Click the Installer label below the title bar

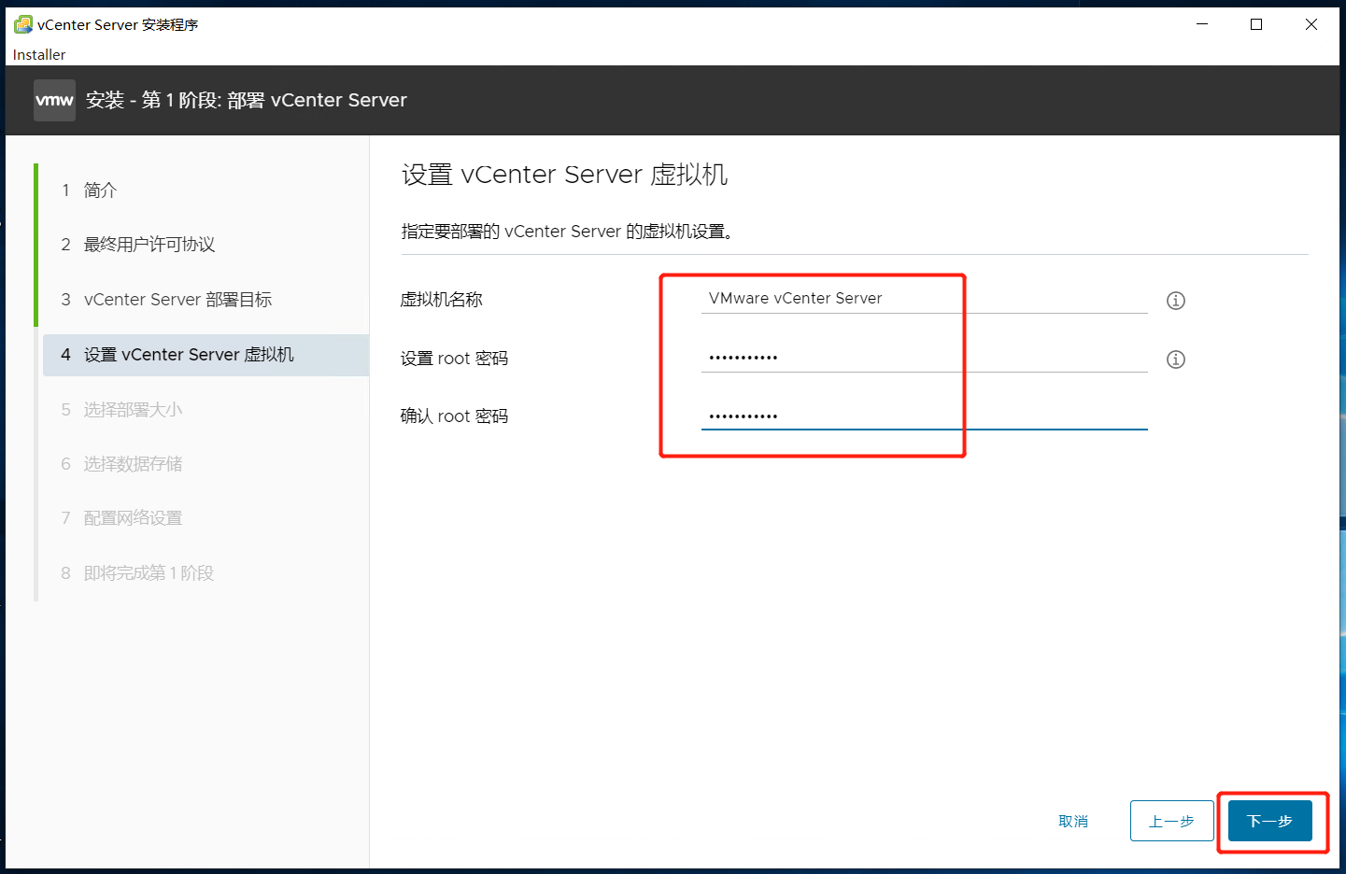38,54
